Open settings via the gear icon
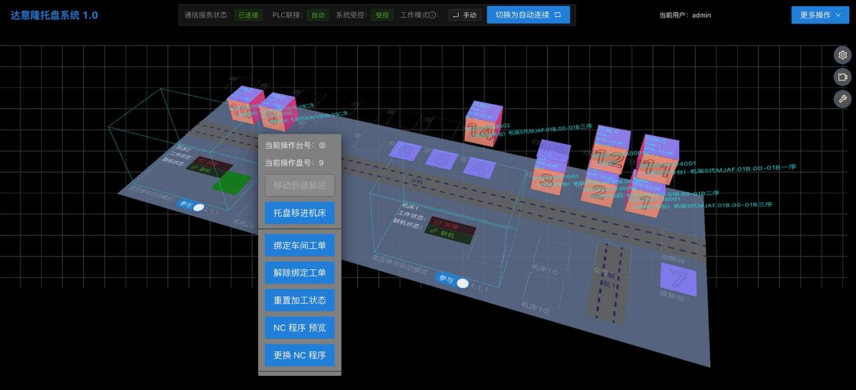 coord(842,55)
